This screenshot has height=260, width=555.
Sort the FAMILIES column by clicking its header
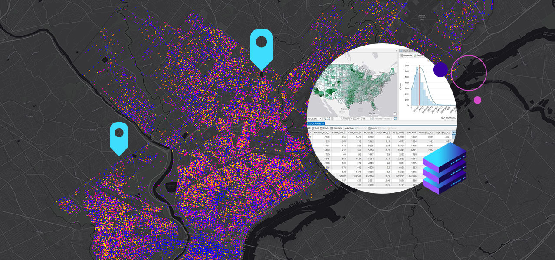coord(368,132)
